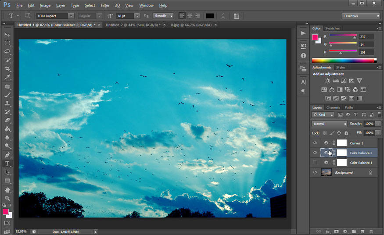Viewport: 384px width, 235px height.
Task: Open the Layer menu
Action: click(61, 5)
